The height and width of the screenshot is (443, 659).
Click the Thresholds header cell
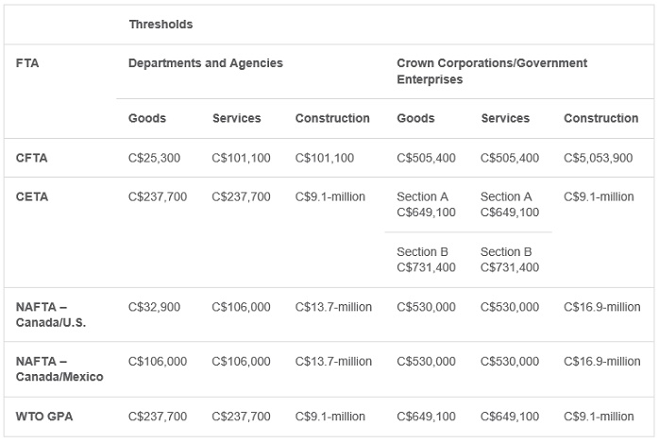click(x=161, y=25)
